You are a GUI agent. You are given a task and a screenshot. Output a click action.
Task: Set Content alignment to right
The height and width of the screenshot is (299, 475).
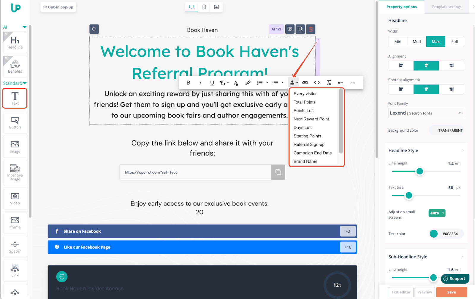(x=451, y=89)
